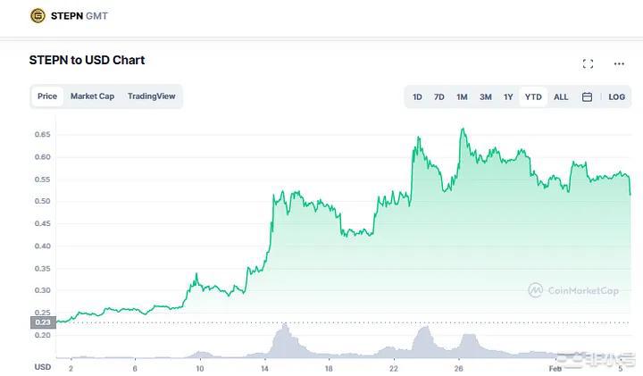Select the 1D time range
The width and height of the screenshot is (643, 376).
(417, 96)
